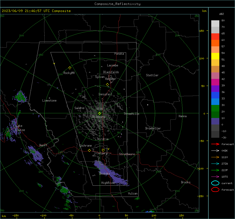The height and width of the screenshot is (219, 235).
Task: Select the red 60-65 dBZ swatch
Action: pyautogui.click(x=215, y=37)
